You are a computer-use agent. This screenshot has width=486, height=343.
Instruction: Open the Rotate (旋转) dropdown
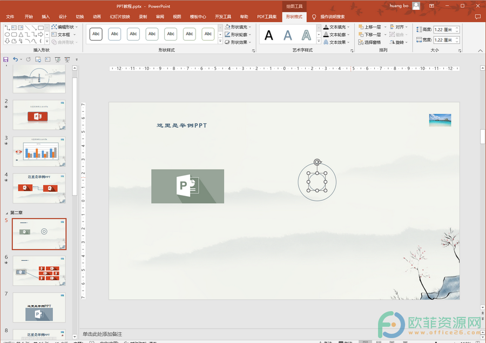tap(399, 42)
